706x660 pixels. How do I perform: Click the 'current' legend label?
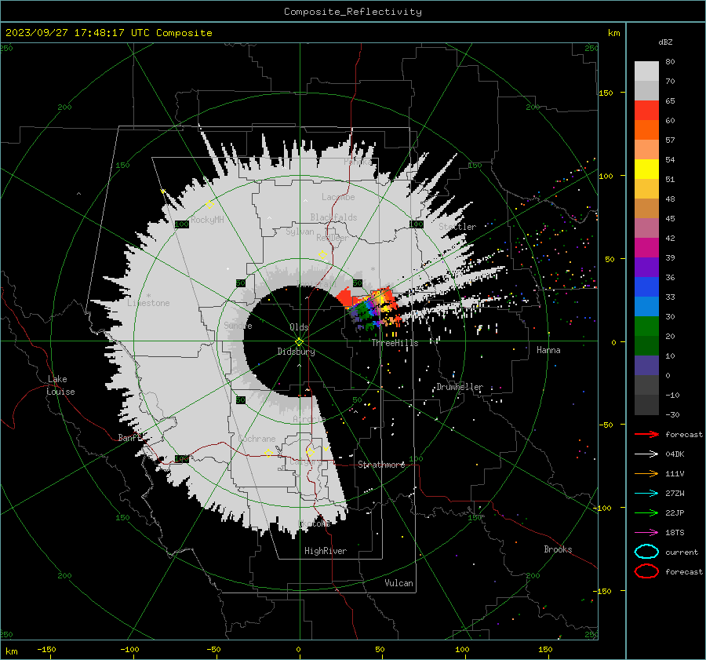coord(682,552)
